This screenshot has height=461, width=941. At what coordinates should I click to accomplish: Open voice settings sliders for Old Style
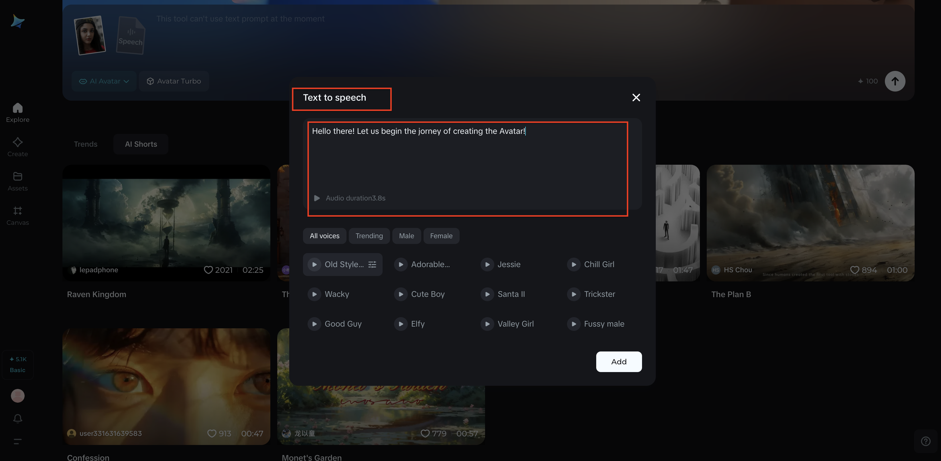click(x=372, y=265)
